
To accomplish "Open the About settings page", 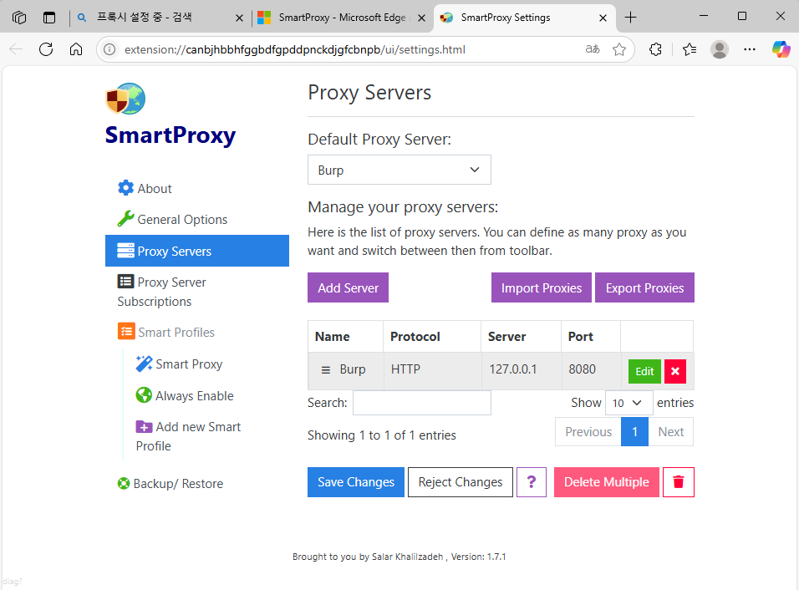I will point(145,189).
